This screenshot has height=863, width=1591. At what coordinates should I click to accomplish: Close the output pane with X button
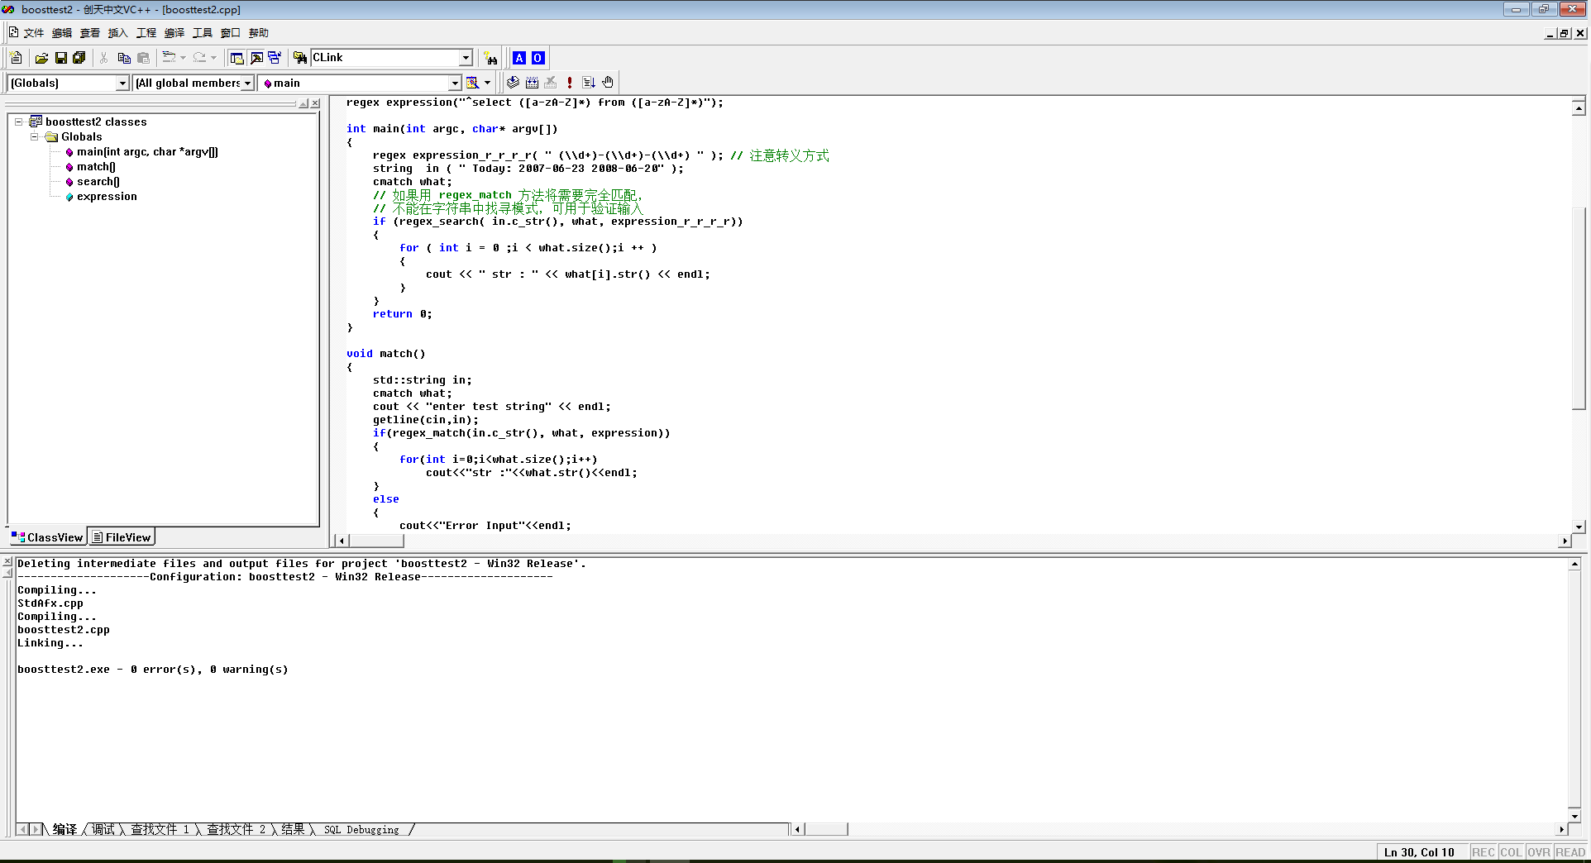coord(7,562)
